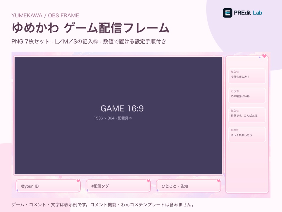Click the PREdit Lab logo icon
282x212 pixels.
click(x=227, y=13)
